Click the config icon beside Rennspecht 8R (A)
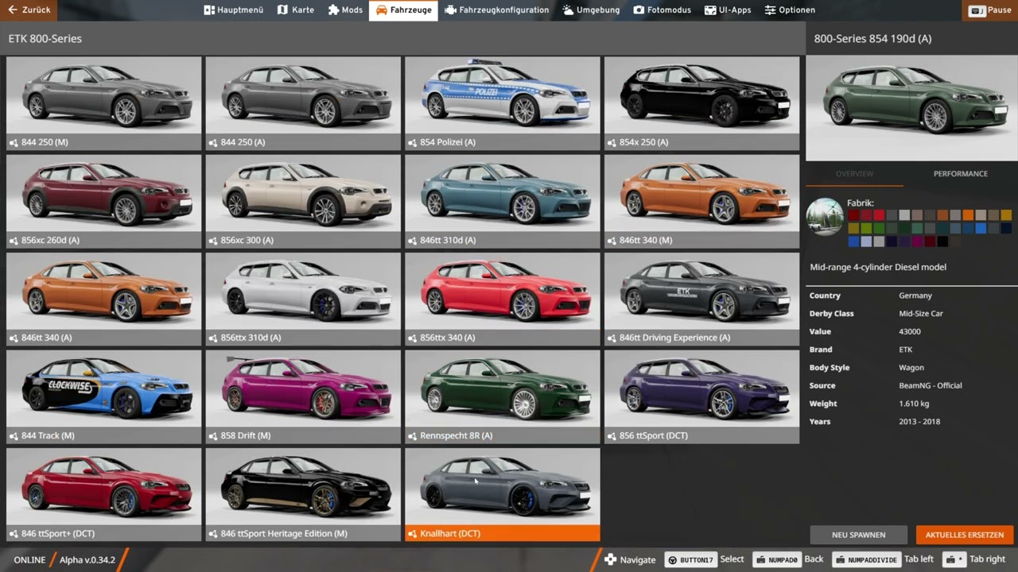 coord(412,436)
